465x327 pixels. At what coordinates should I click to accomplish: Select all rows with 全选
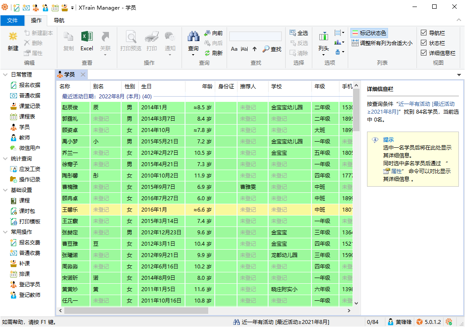point(299,33)
